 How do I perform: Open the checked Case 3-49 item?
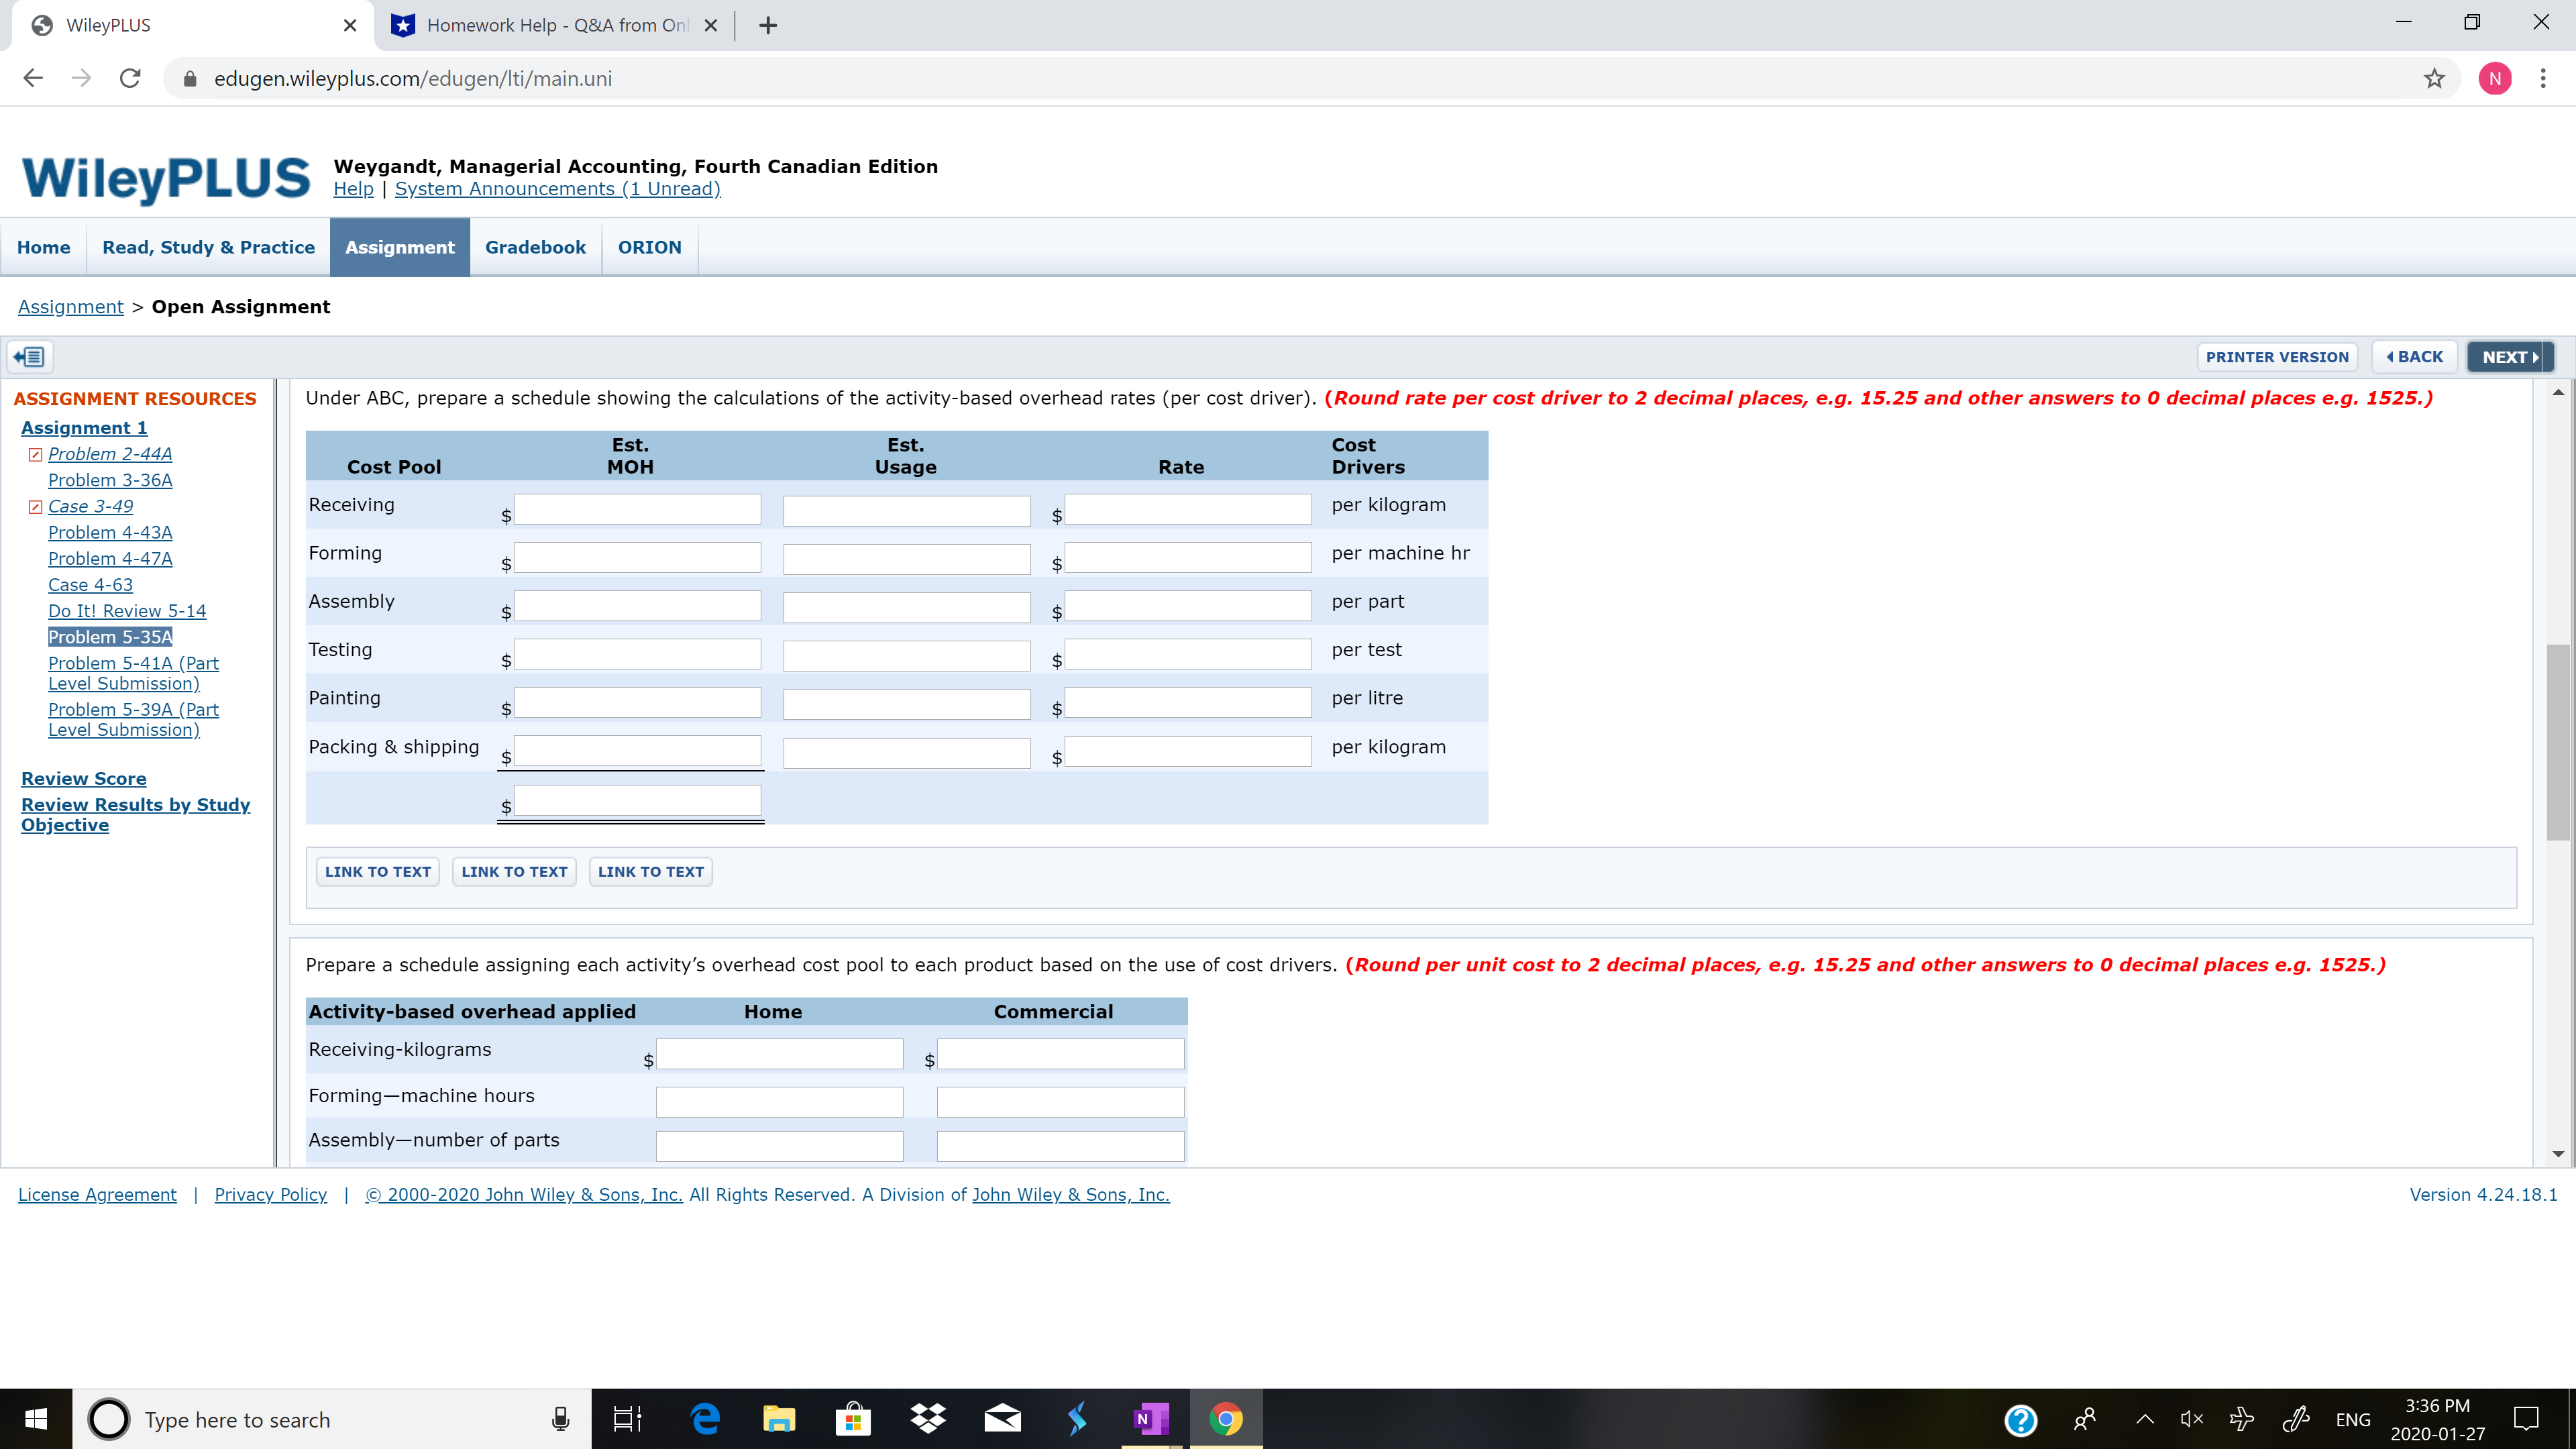[x=90, y=507]
